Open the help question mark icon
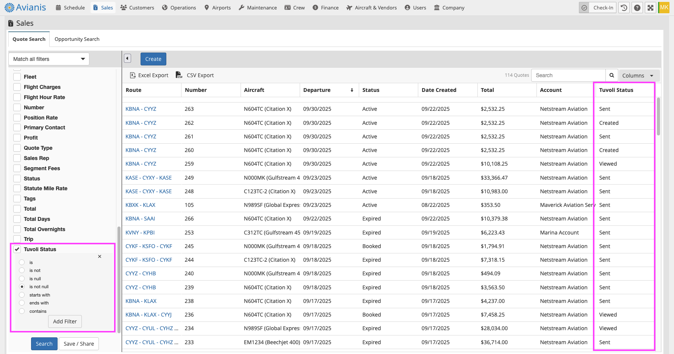Viewport: 674px width, 354px height. pos(638,8)
